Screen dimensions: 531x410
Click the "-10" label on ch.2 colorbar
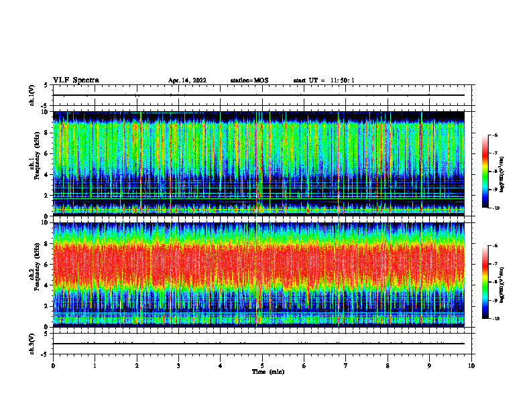point(496,319)
